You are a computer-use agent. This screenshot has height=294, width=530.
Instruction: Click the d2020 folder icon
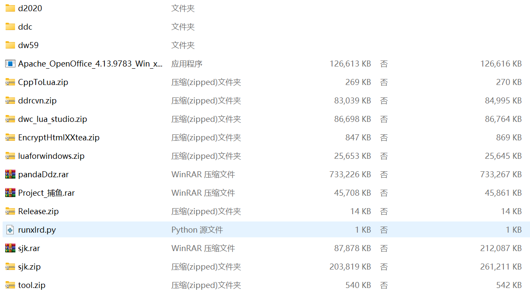point(10,8)
